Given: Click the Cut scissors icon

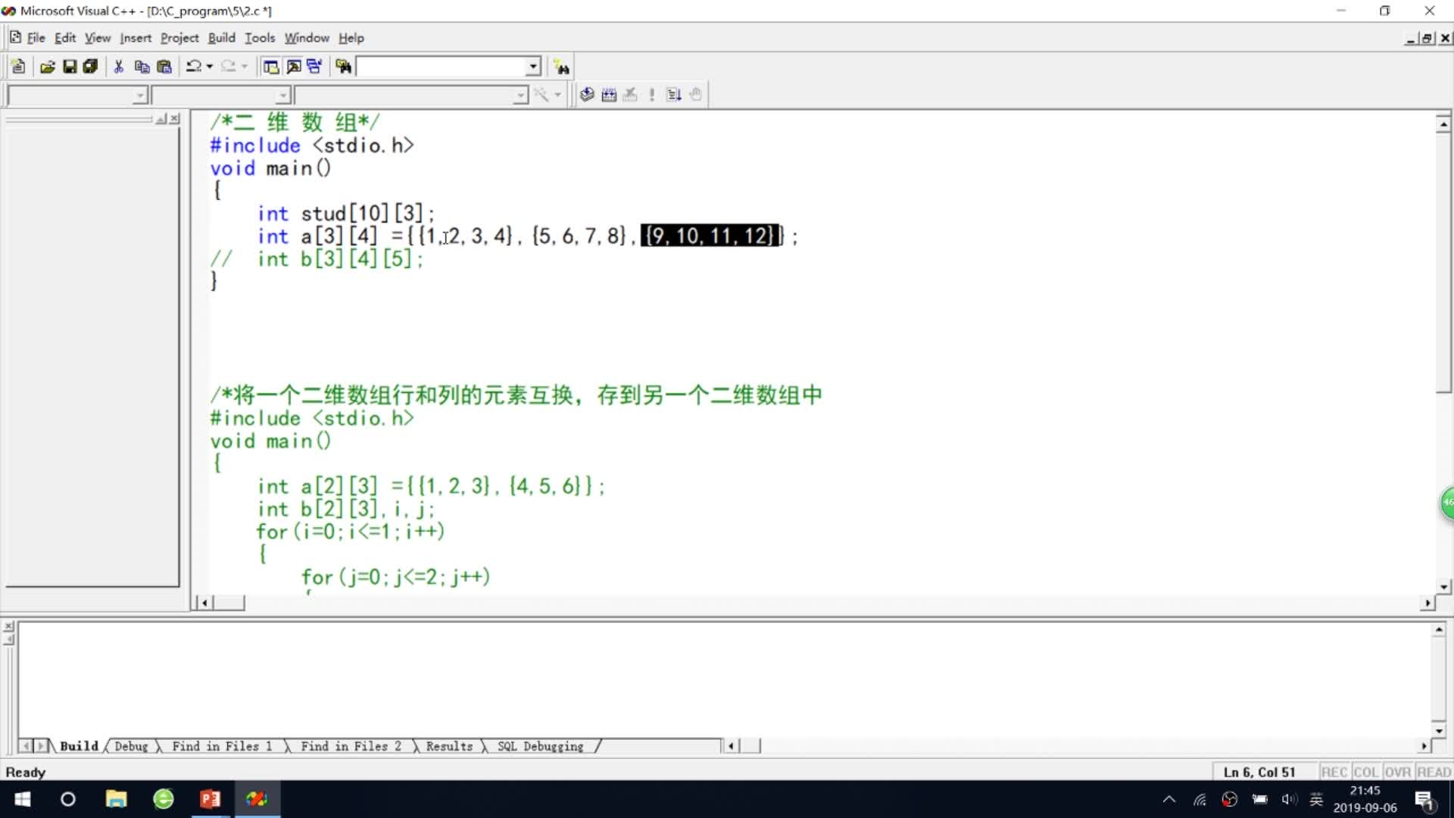Looking at the screenshot, I should tap(119, 67).
